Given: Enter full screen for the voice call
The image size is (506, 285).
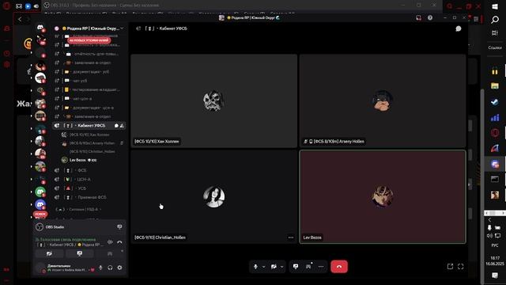Looking at the screenshot, I should tap(460, 267).
